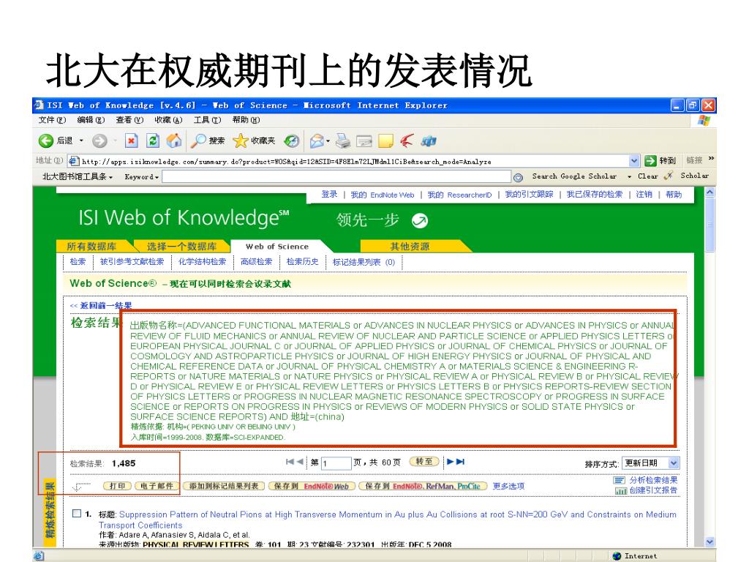
Task: Click the grayed Forward arrow button
Action: [x=99, y=140]
